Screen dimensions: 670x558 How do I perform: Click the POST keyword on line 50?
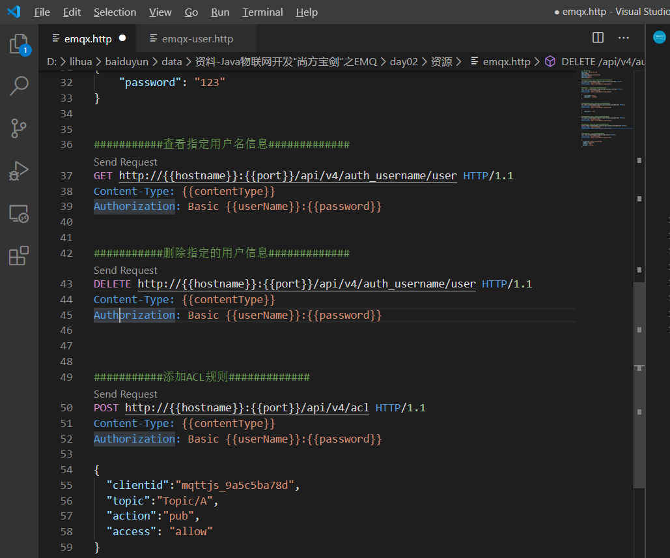coord(106,408)
